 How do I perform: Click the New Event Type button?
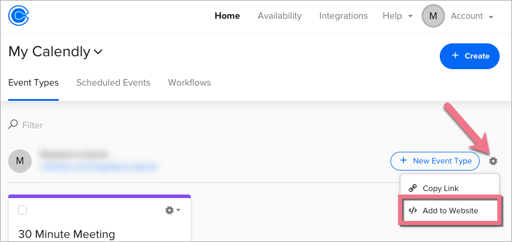(435, 161)
